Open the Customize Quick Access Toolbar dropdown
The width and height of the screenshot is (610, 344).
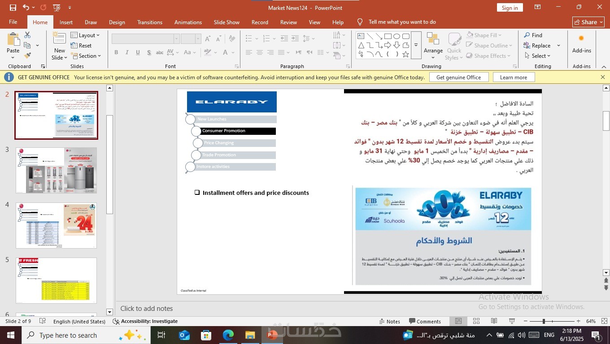click(70, 8)
